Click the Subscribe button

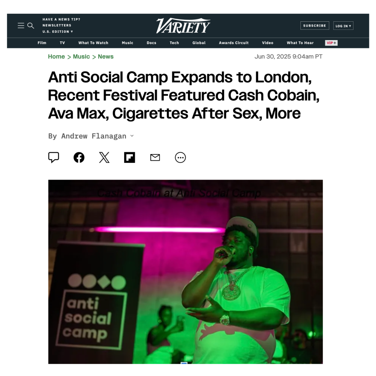click(x=315, y=26)
